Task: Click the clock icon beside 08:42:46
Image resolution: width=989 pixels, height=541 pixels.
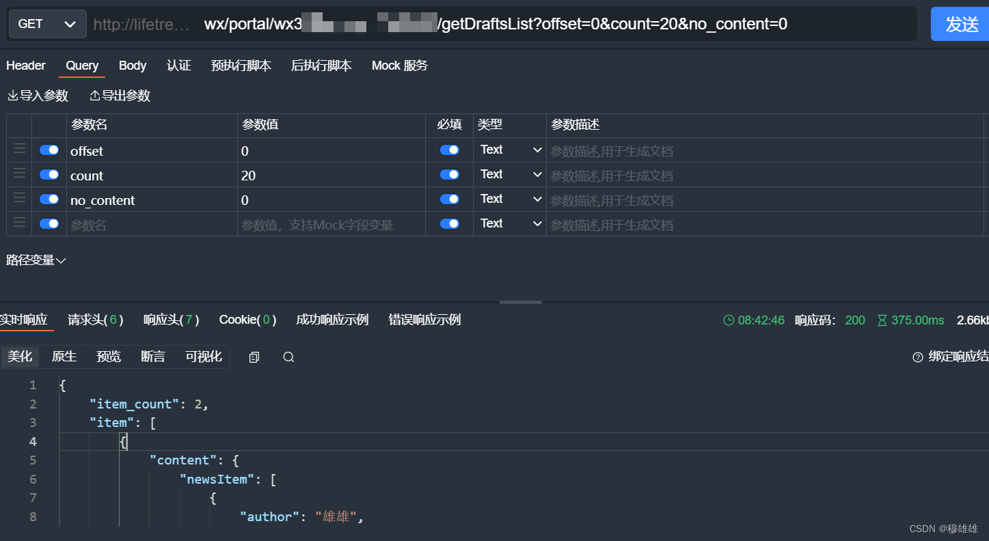Action: (729, 320)
